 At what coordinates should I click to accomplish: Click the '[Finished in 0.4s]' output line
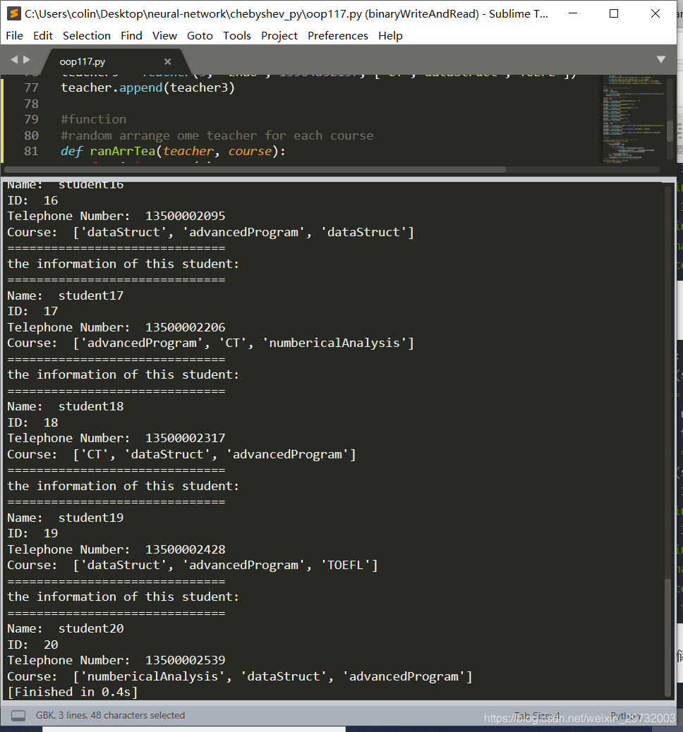click(73, 693)
